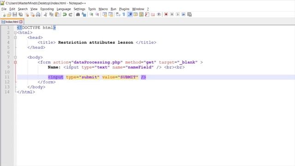Image resolution: width=295 pixels, height=166 pixels.
Task: Click the "dataProcessing.php" action value
Action: (97, 62)
